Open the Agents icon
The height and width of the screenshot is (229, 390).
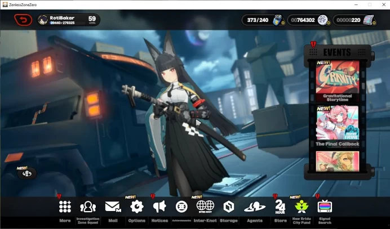[x=255, y=206]
